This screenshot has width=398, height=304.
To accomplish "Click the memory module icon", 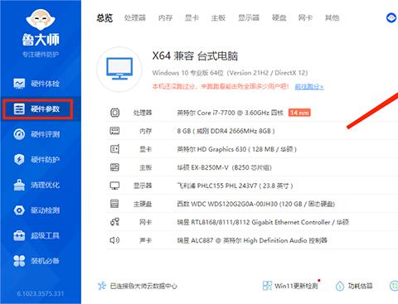I will tap(114, 131).
